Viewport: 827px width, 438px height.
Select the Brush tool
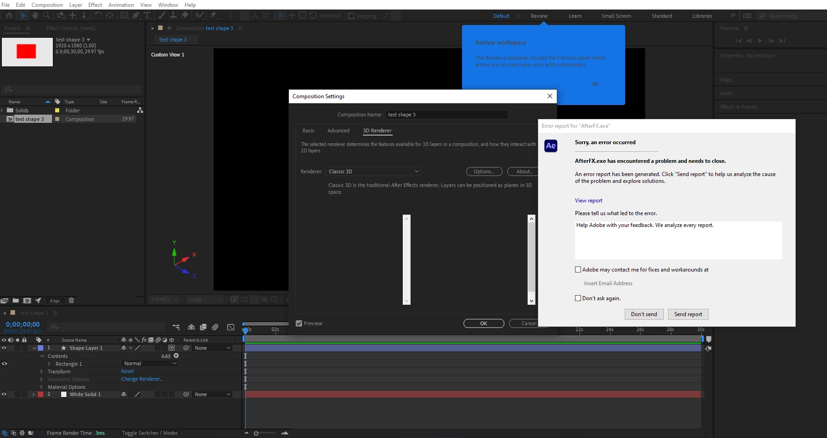coord(162,15)
